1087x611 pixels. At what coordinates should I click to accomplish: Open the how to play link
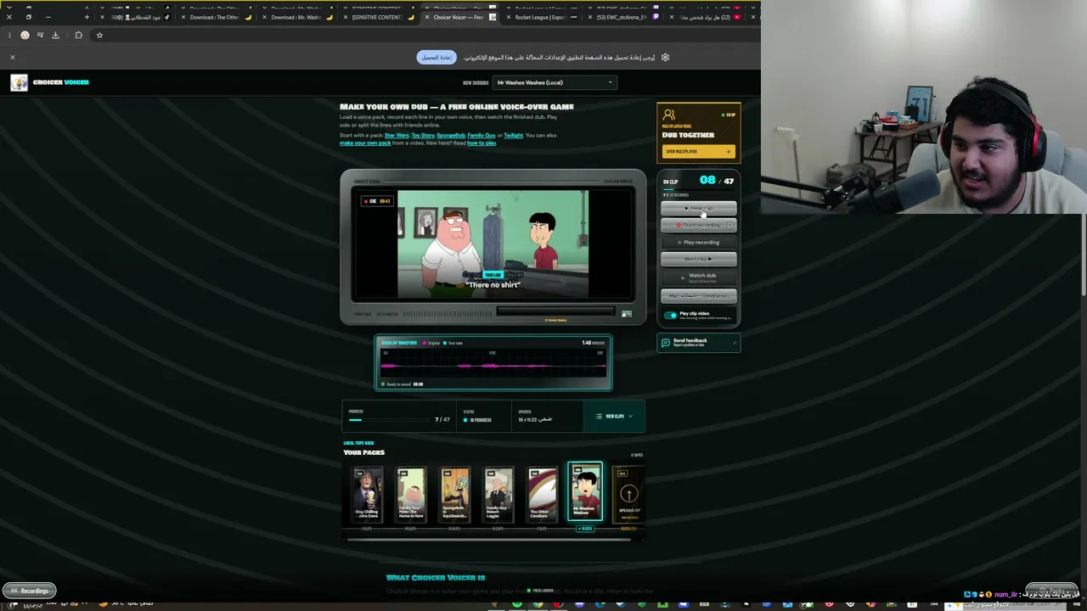point(482,143)
